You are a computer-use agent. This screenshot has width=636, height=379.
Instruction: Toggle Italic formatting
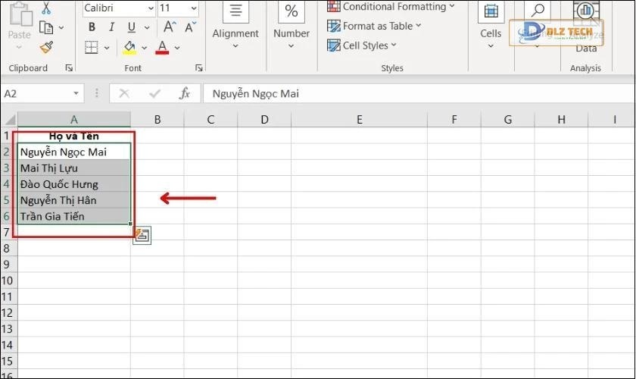pos(111,27)
